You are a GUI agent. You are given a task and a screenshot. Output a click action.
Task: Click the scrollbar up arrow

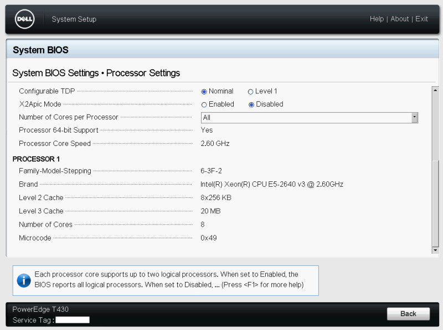coord(435,90)
